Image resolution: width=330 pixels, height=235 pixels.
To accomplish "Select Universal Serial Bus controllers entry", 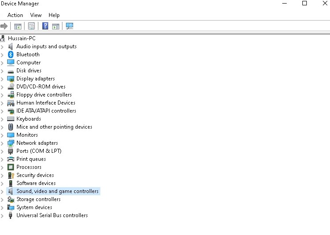I will click(x=52, y=215).
